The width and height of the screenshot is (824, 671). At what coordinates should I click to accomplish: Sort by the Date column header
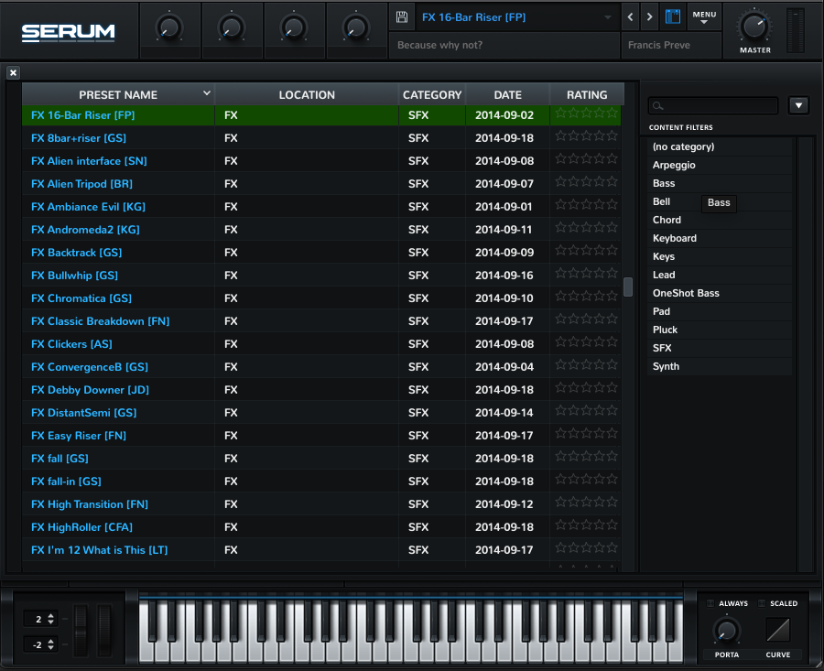pyautogui.click(x=507, y=94)
